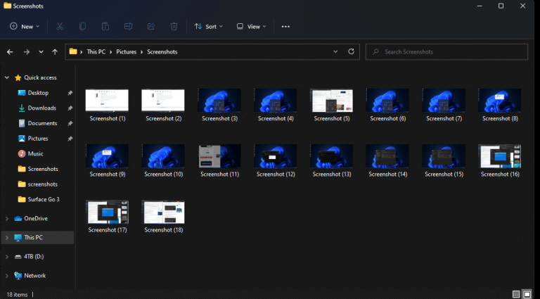
Task: Select the Screenshot (16) thumbnail
Action: click(500, 156)
